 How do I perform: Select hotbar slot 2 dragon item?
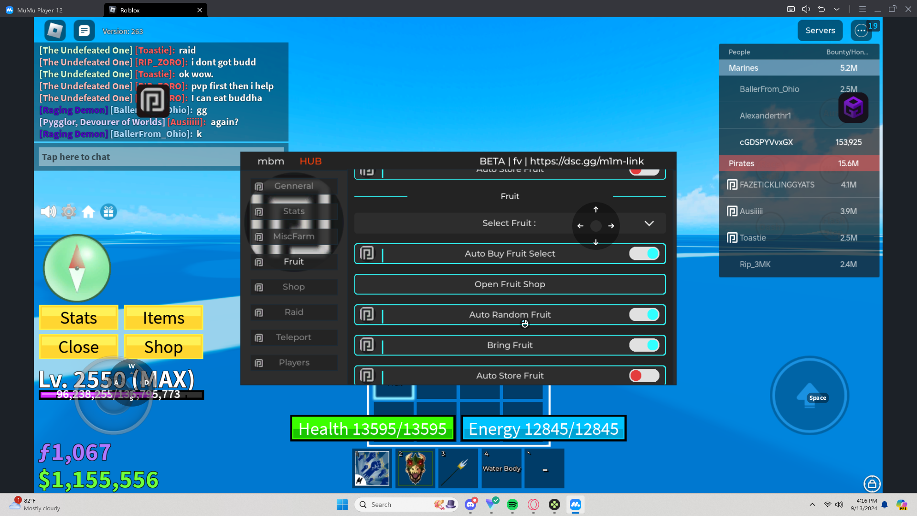(x=415, y=468)
